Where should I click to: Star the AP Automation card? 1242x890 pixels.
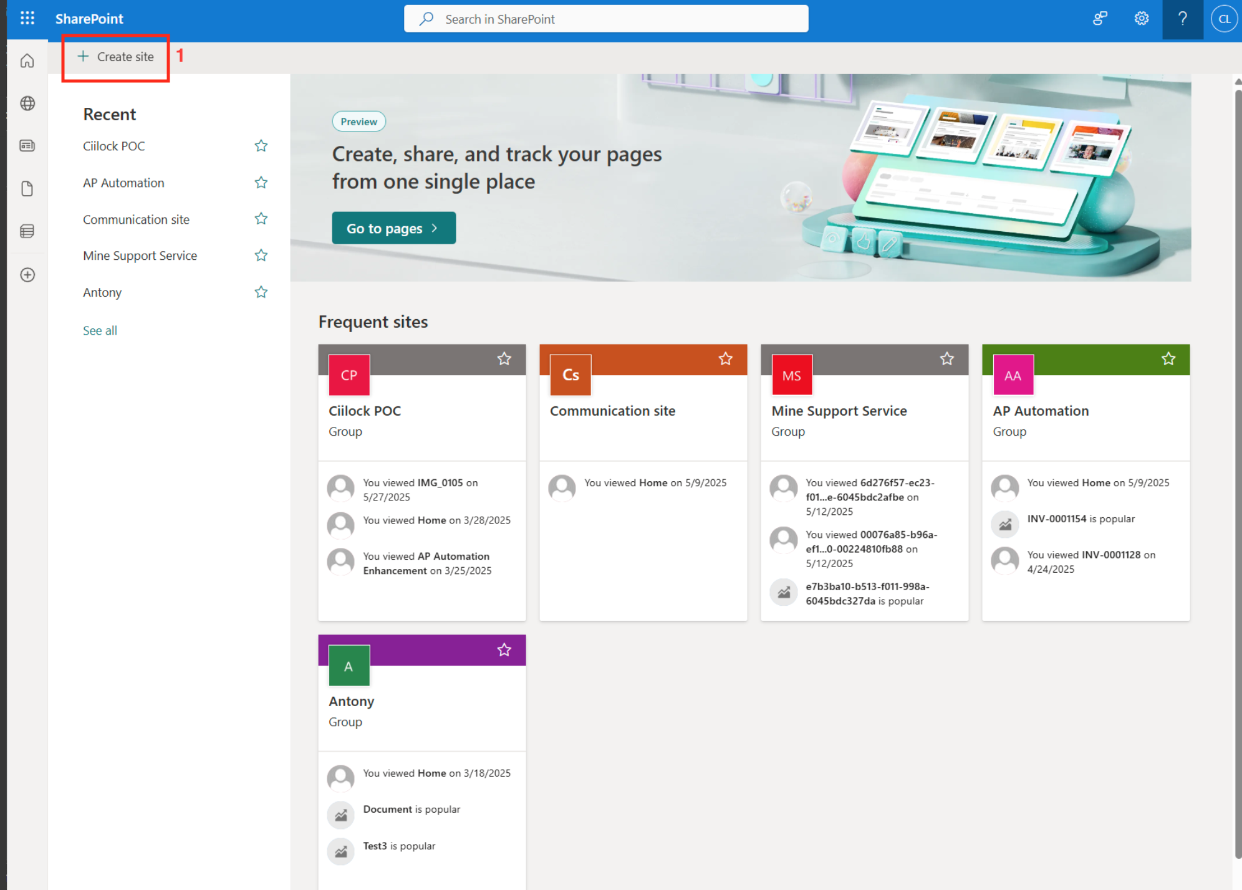pos(1168,359)
